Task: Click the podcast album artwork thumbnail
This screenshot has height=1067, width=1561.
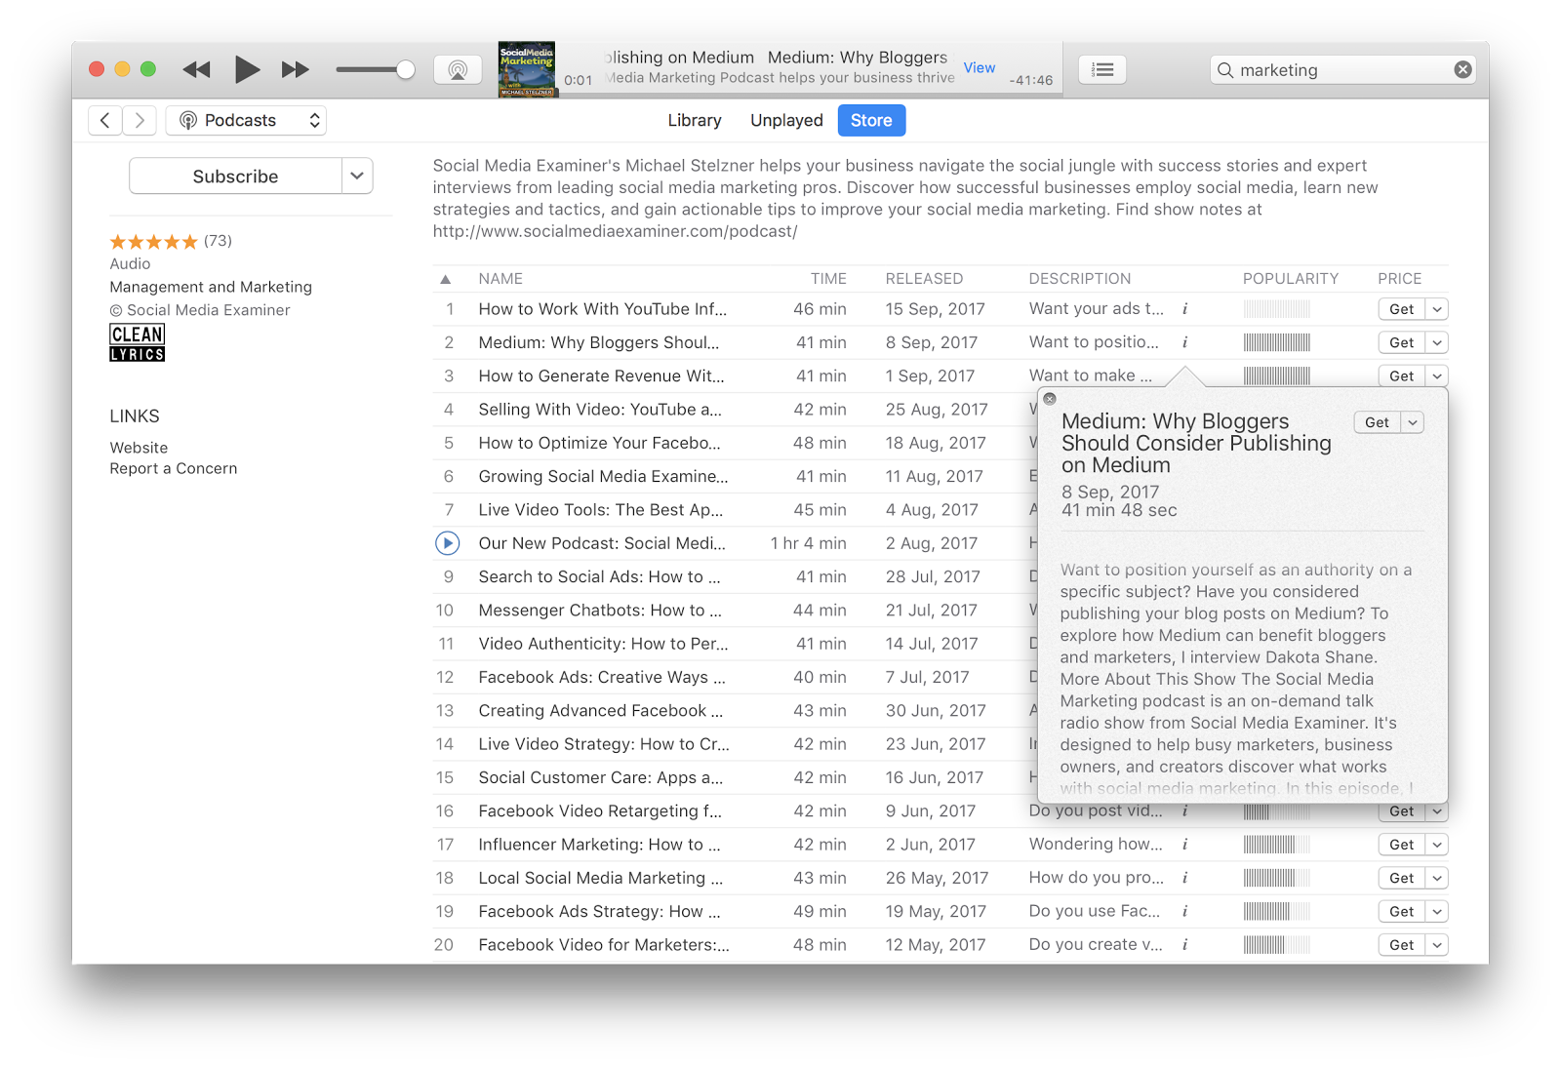Action: tap(527, 69)
